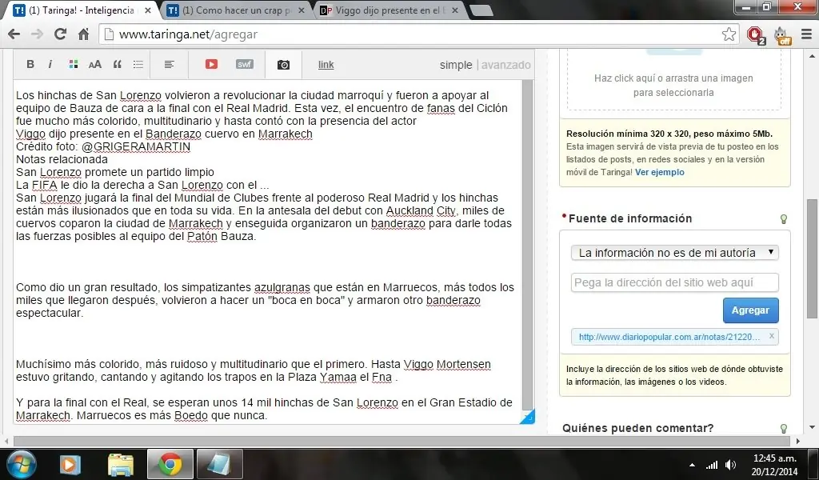Click the page vertical scrollbar thumb
This screenshot has width=819, height=480.
[813, 258]
